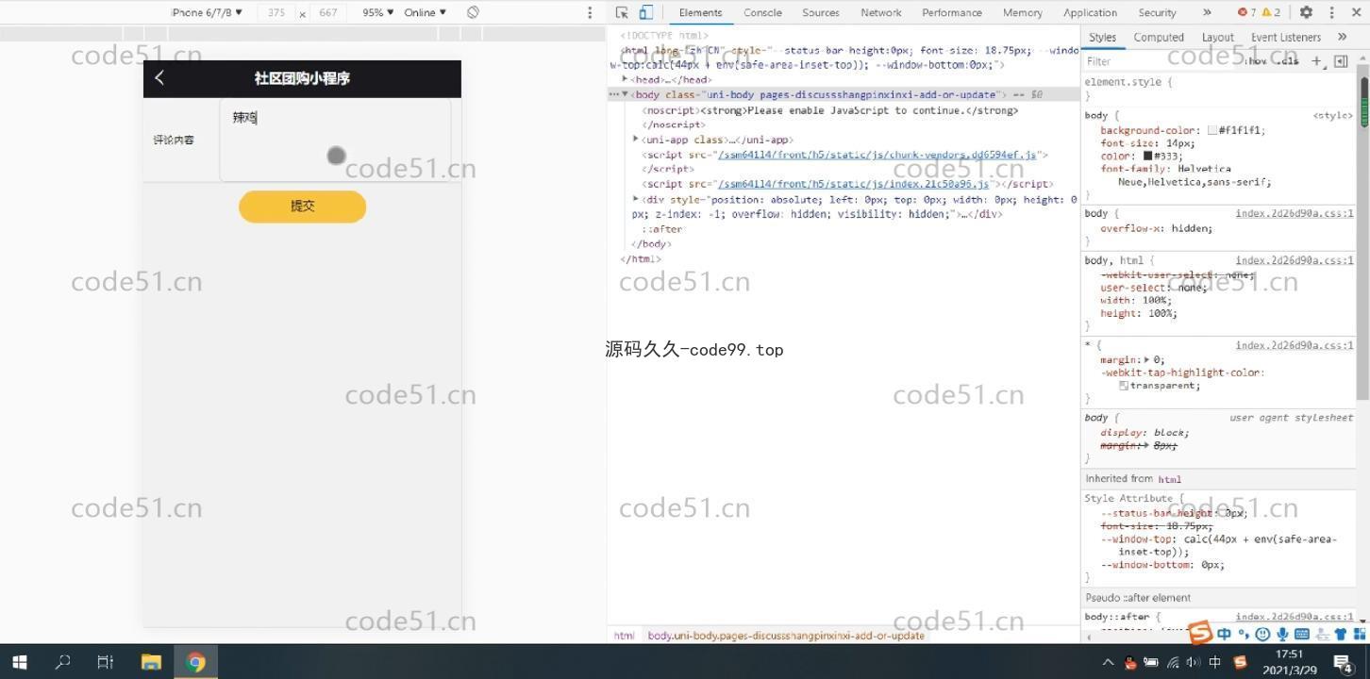Open the 95% zoom dropdown
Image resolution: width=1370 pixels, height=679 pixels.
(378, 12)
